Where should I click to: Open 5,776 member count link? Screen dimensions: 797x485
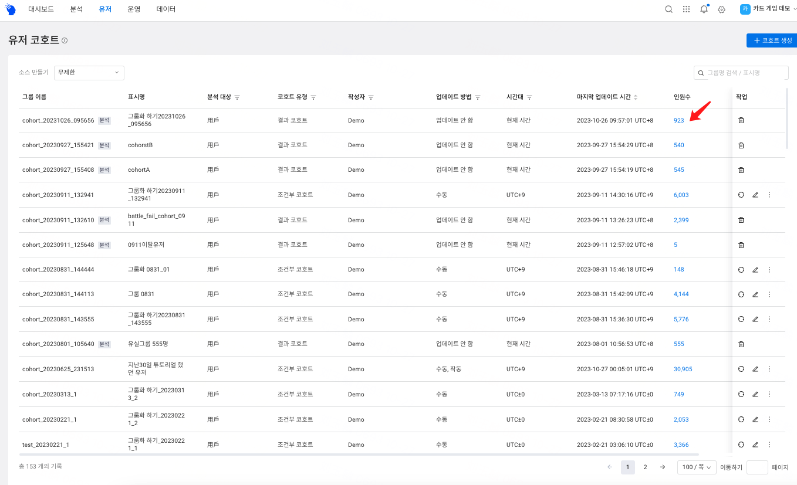click(681, 319)
